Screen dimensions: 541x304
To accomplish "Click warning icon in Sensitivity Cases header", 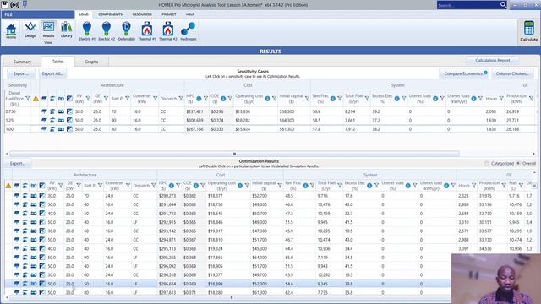I will pyautogui.click(x=36, y=99).
